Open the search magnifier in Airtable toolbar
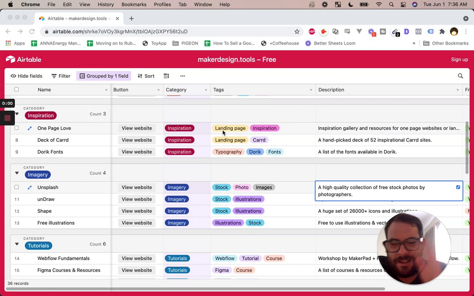The height and width of the screenshot is (296, 474). point(460,76)
